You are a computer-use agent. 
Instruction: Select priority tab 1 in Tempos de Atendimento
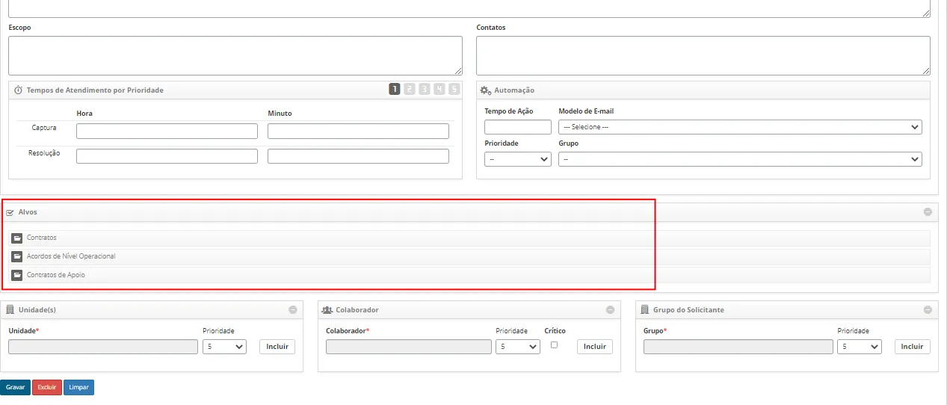[x=394, y=89]
